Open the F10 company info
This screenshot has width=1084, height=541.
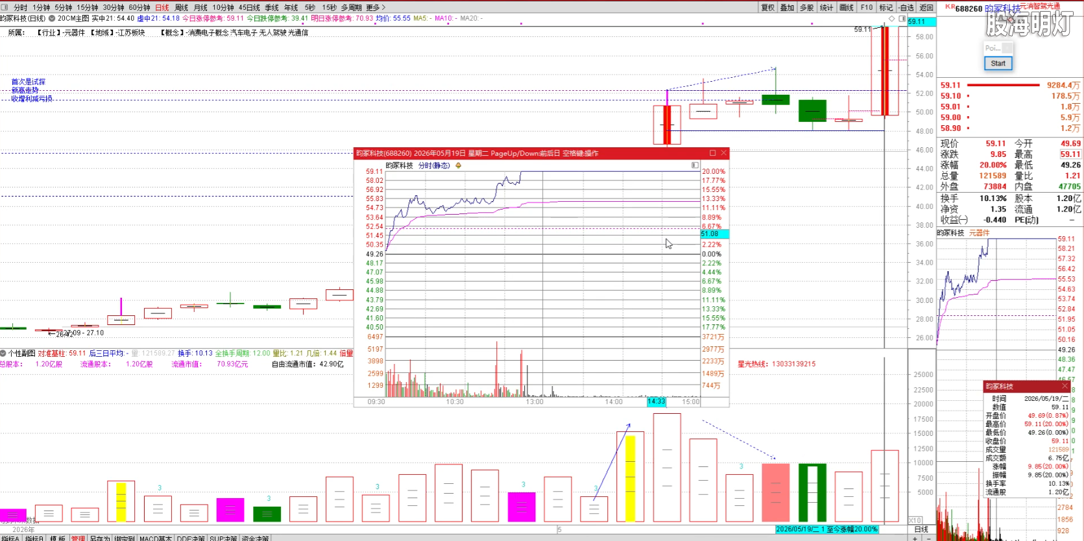(867, 8)
